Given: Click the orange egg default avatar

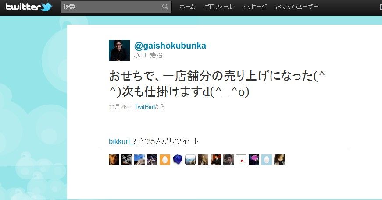Looking at the screenshot, I should 165,160.
